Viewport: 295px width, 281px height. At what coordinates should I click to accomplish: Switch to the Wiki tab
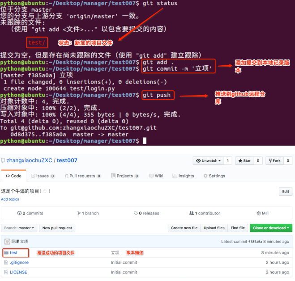[x=156, y=176]
